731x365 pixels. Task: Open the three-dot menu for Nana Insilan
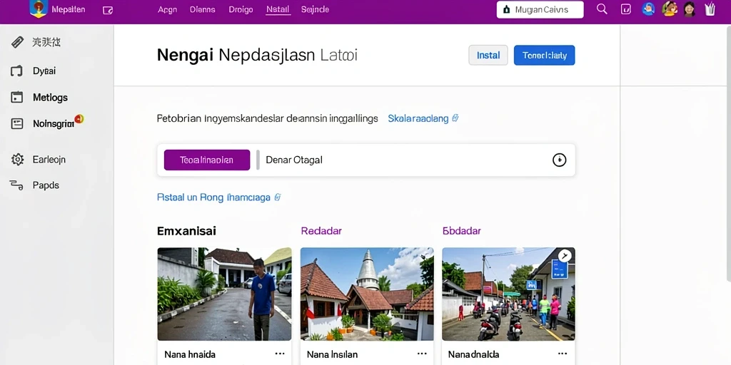(x=422, y=354)
